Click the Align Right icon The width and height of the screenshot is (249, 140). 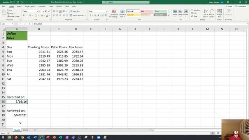(60, 16)
